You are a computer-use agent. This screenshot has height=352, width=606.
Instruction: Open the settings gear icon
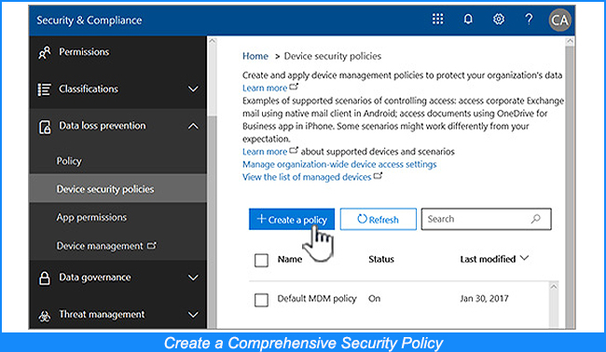(499, 19)
